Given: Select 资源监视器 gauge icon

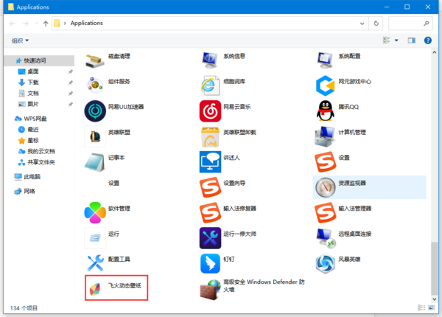Looking at the screenshot, I should 325,187.
